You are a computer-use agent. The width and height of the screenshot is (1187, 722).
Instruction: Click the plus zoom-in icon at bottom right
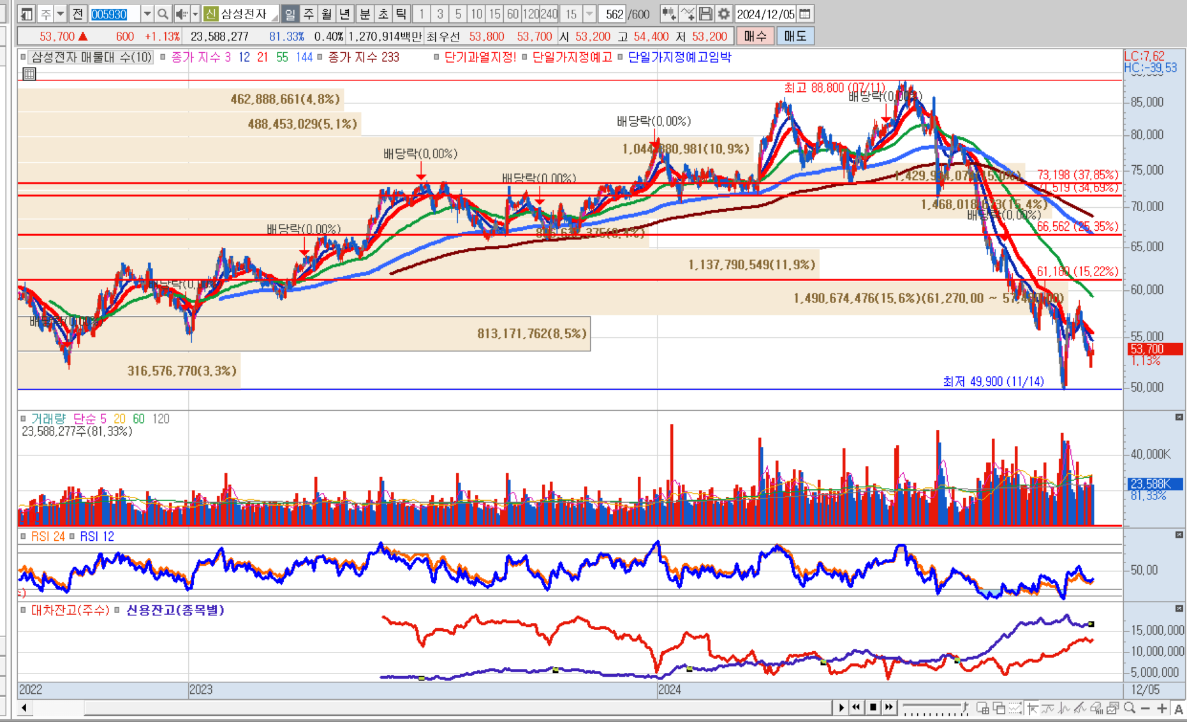coord(1162,708)
